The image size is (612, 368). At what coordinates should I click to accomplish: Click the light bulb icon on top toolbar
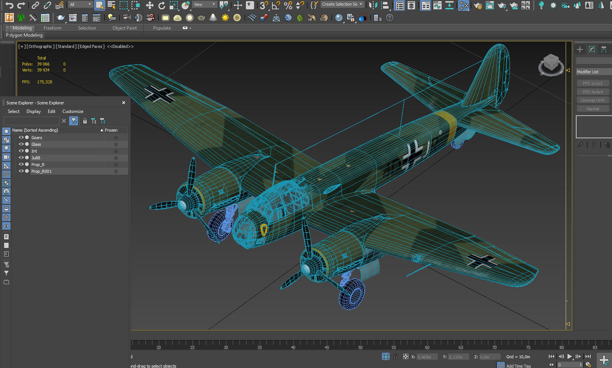click(541, 5)
